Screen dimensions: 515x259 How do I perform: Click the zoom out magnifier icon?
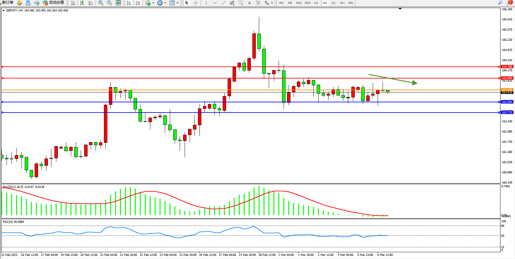[109, 3]
